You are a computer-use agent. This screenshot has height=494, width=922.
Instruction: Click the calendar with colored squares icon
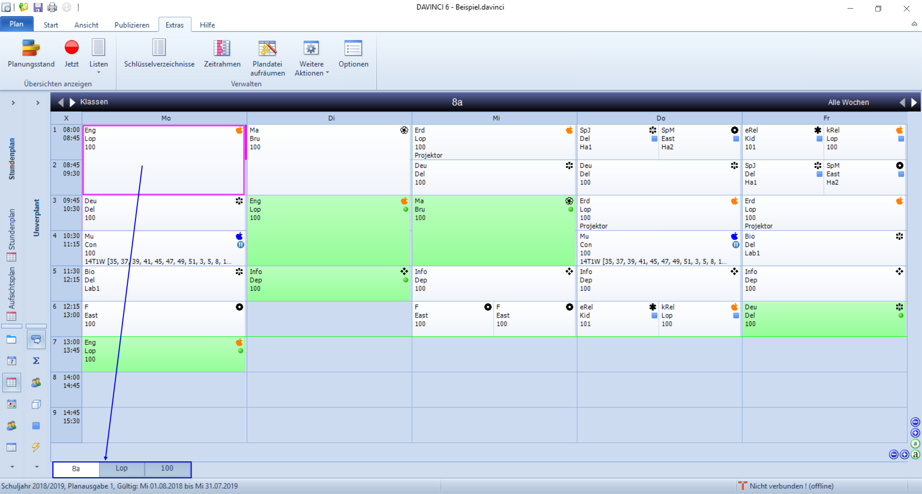pos(12,404)
